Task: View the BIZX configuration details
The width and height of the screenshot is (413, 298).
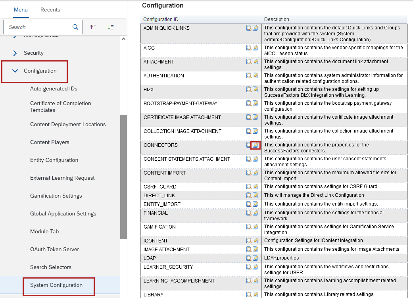Action: pyautogui.click(x=249, y=90)
